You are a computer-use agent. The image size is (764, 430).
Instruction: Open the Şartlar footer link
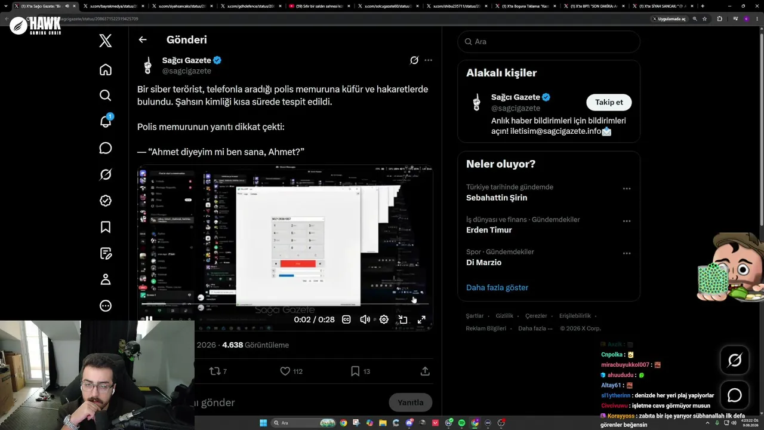475,316
